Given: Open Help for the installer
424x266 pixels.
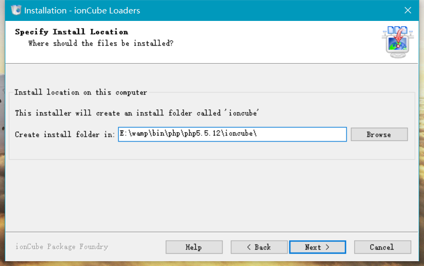Looking at the screenshot, I should pos(194,247).
